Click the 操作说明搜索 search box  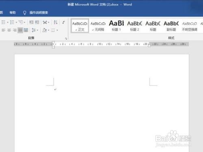pos(39,13)
